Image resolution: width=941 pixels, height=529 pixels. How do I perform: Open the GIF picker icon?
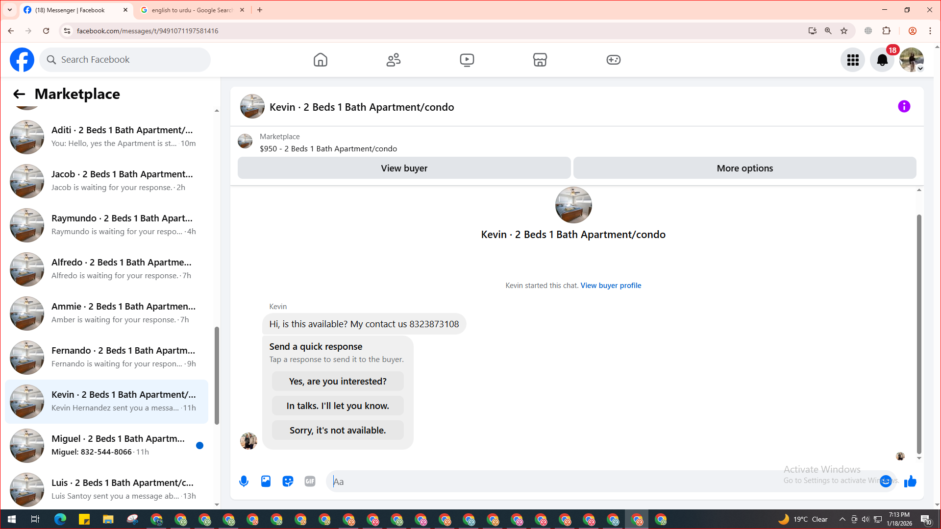[310, 481]
